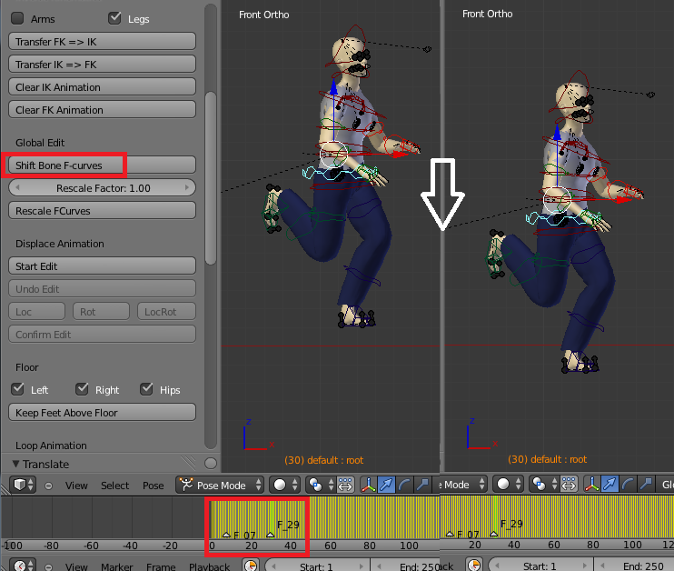This screenshot has height=571, width=674.
Task: Select translate manipulator in left viewport header
Action: 388,485
